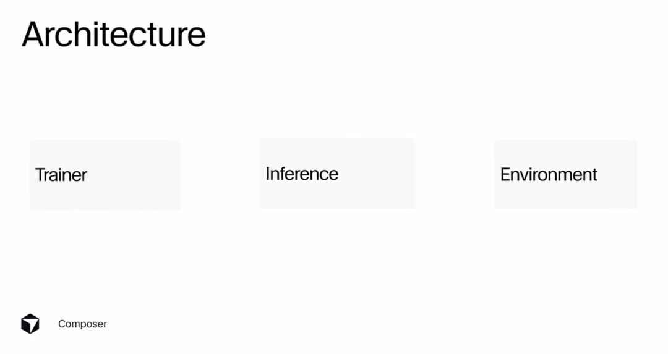
Task: Focus the Trainer label text
Action: [x=61, y=175]
